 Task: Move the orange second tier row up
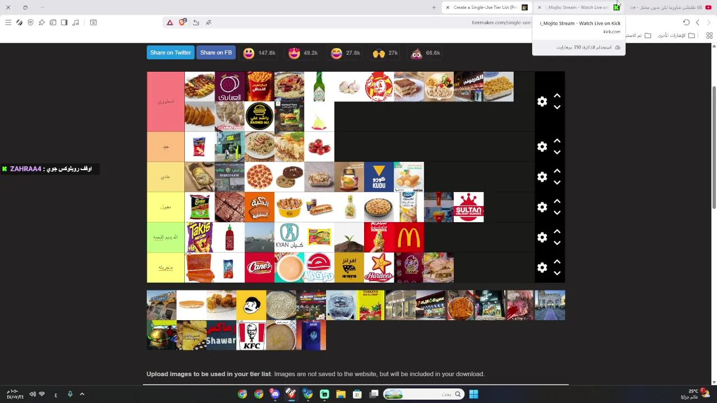coord(557,141)
